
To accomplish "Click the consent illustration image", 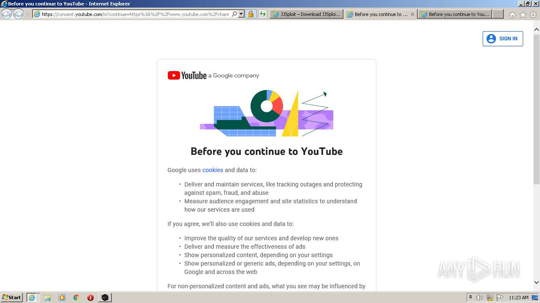I will [267, 113].
